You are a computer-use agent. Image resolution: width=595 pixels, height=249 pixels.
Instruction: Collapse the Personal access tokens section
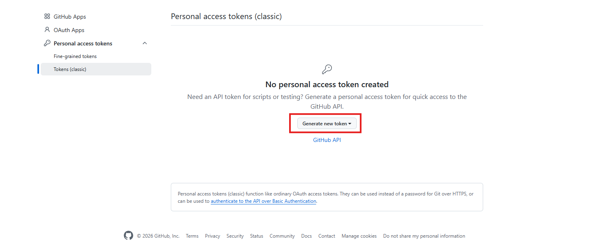(145, 43)
